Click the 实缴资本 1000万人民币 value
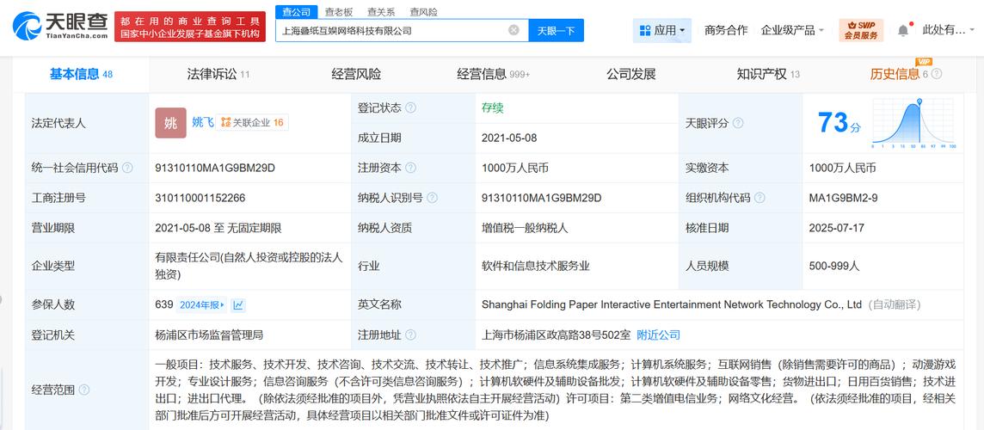Viewport: 984px width, 430px height. (x=843, y=168)
